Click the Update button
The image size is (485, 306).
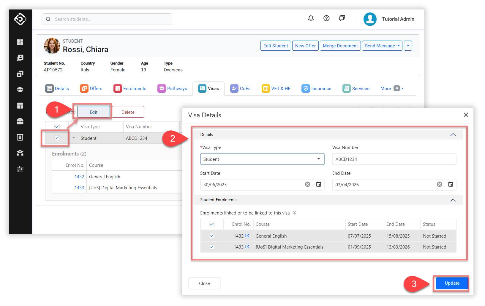pos(452,283)
